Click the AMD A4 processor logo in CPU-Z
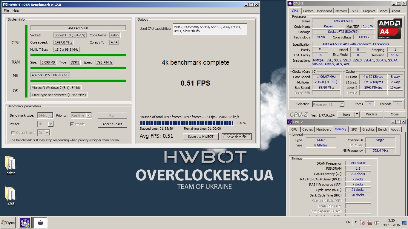The width and height of the screenshot is (408, 229). (389, 29)
